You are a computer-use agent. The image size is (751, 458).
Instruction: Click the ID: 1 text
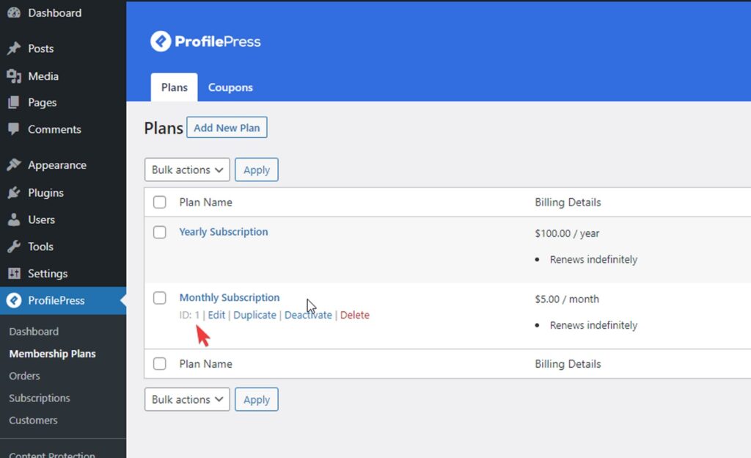click(189, 315)
